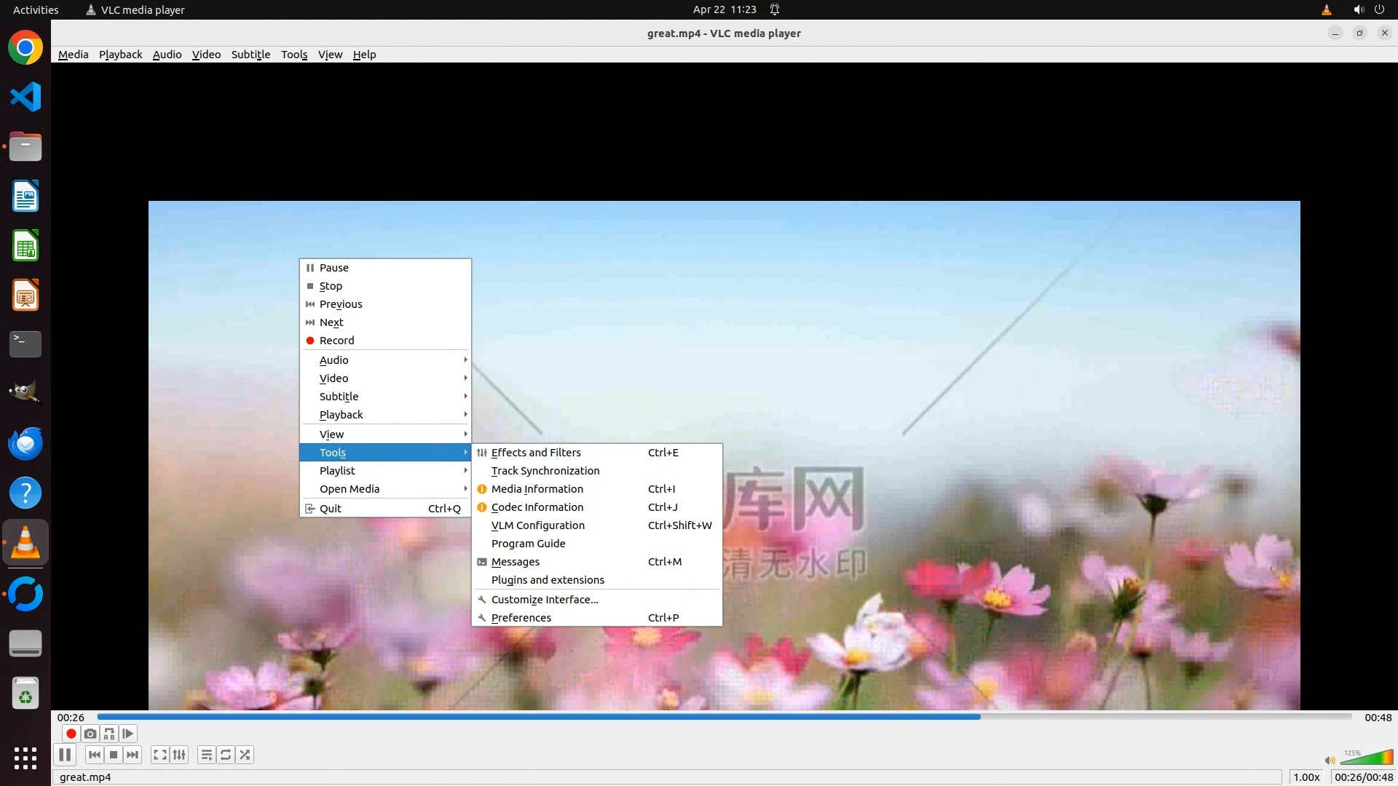
Task: Click the stop button in the control bar
Action: [114, 755]
